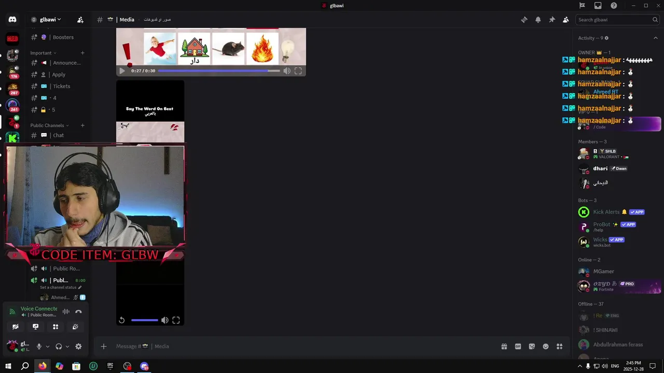Viewport: 664px width, 373px height.
Task: Create channel in Important category
Action: coord(82,53)
